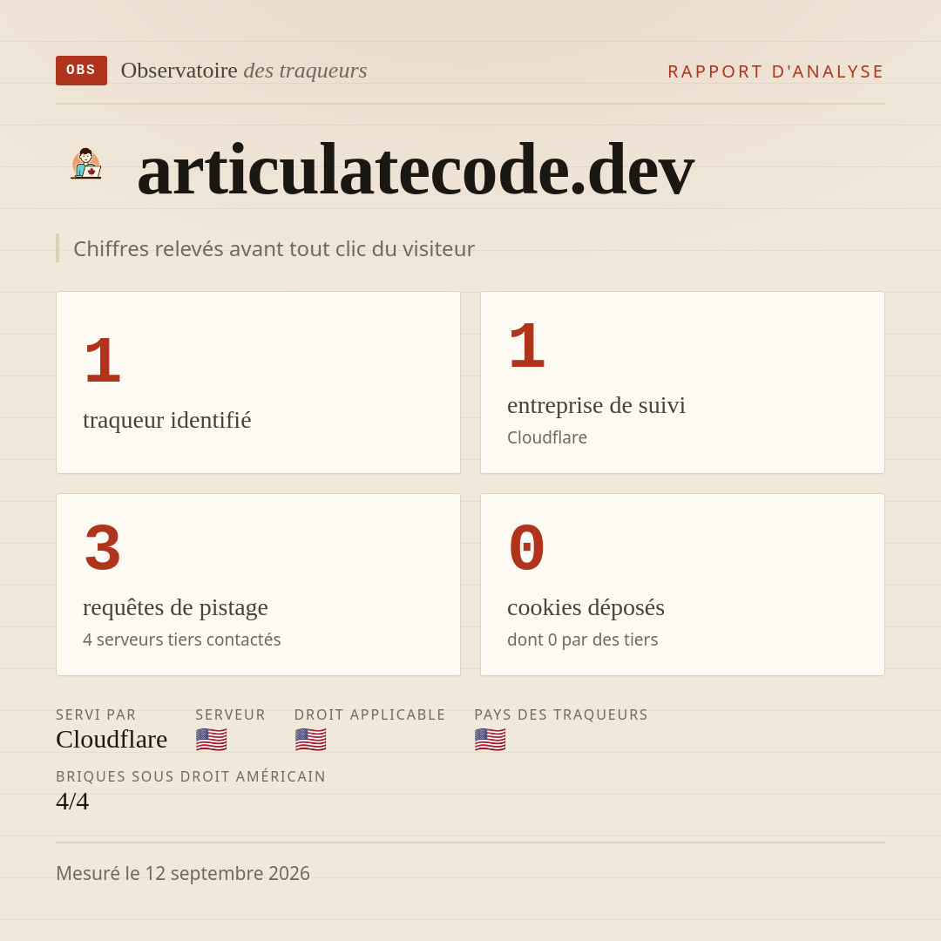Click '4 serveurs tiers contactés' text
This screenshot has width=941, height=941.
pos(182,640)
